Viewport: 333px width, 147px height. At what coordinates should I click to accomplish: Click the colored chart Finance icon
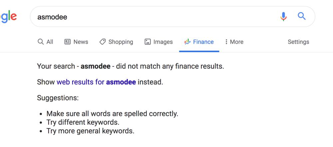[187, 42]
